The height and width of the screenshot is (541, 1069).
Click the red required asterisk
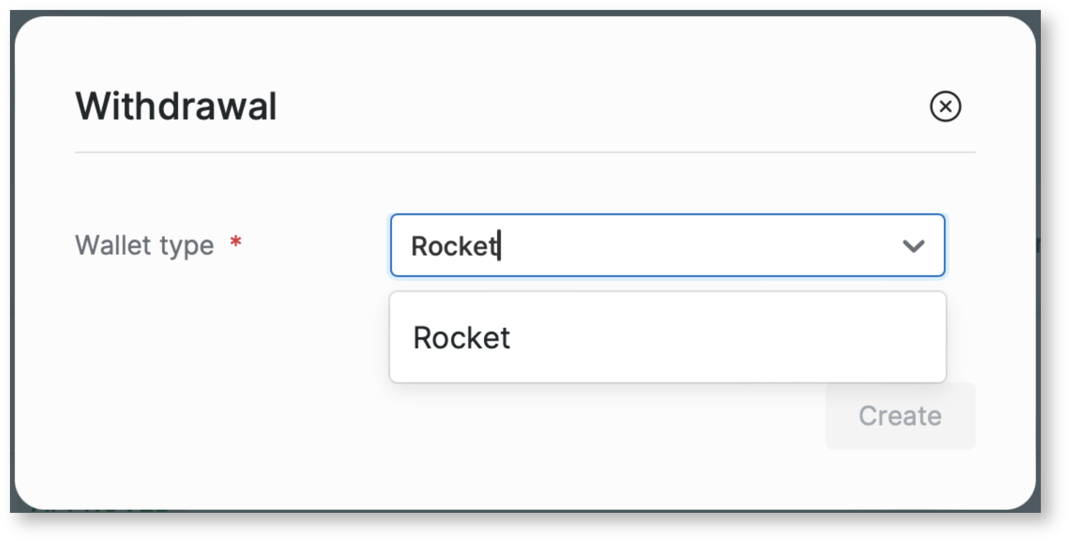coord(236,241)
